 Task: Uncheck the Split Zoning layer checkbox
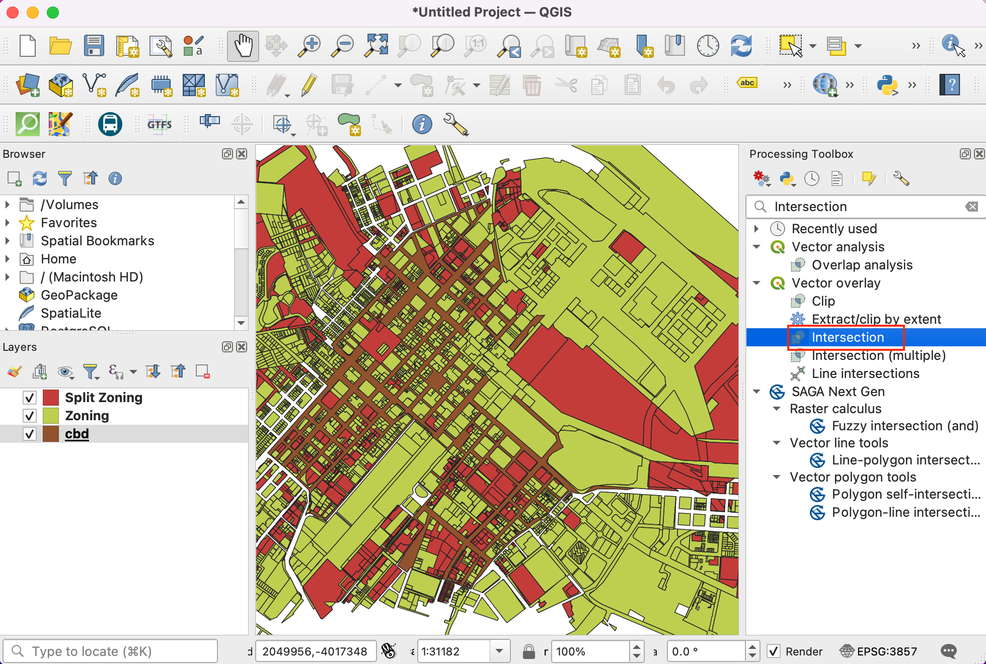point(30,398)
